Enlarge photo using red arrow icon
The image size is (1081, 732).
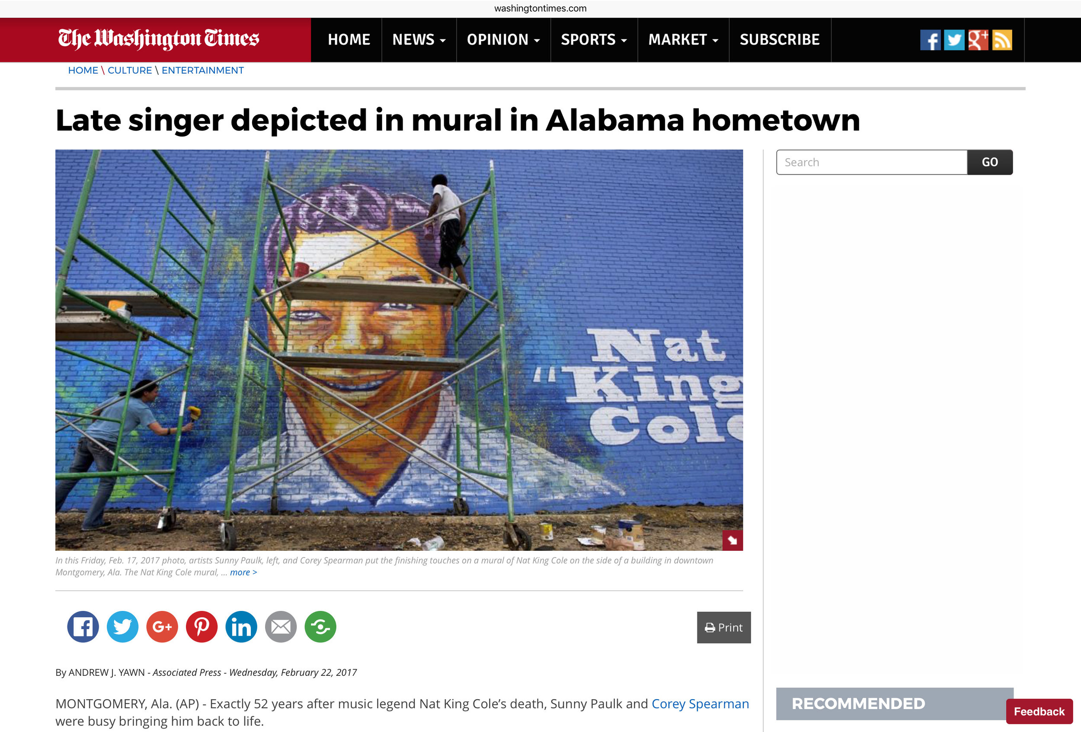click(732, 540)
